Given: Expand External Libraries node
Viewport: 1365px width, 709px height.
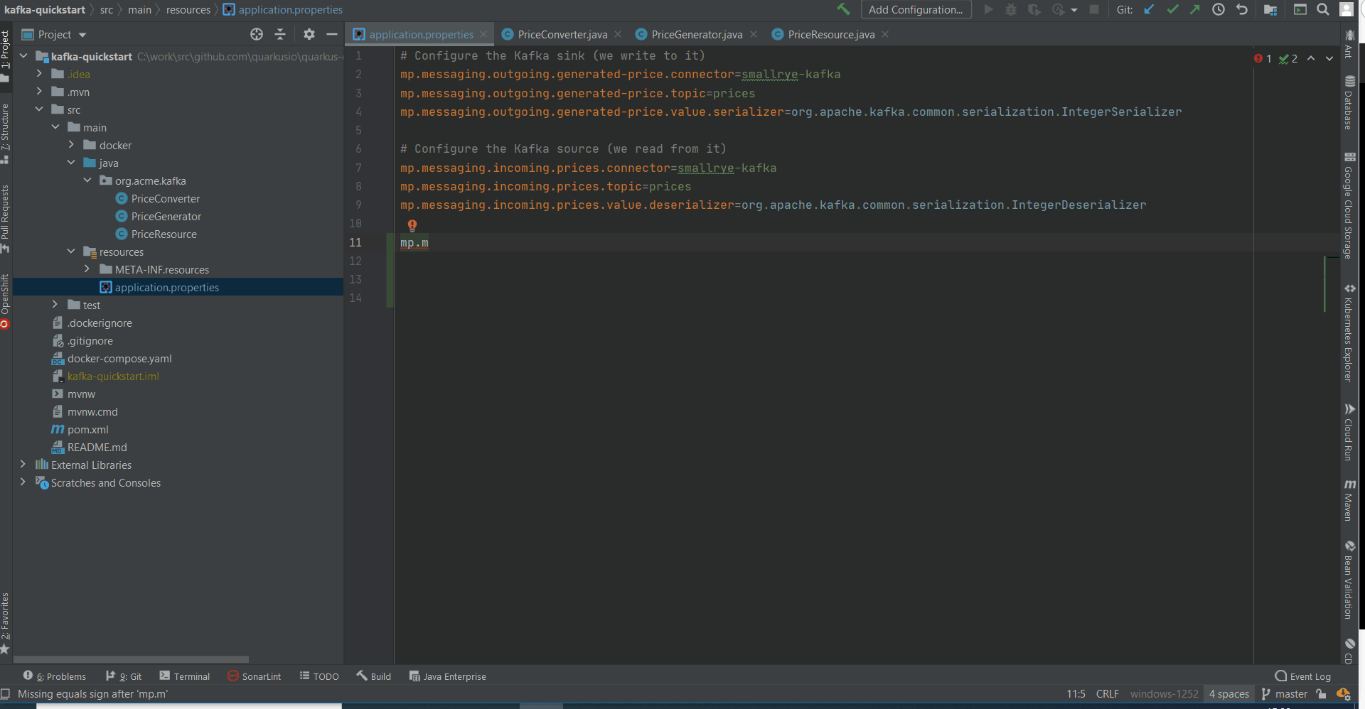Looking at the screenshot, I should point(23,465).
